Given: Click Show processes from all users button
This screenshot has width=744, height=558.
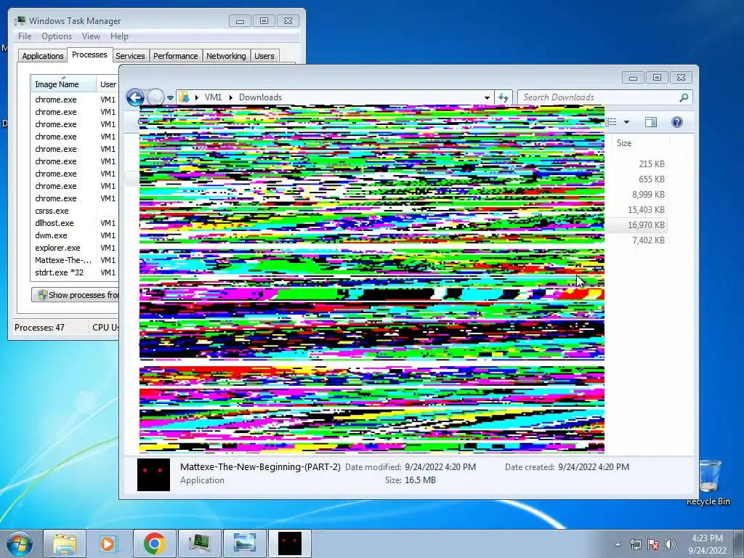Looking at the screenshot, I should click(75, 295).
